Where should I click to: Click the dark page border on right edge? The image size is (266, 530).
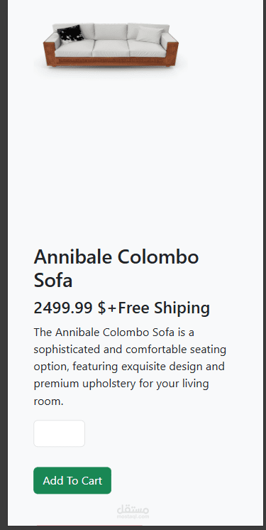pos(265,264)
